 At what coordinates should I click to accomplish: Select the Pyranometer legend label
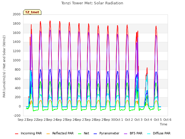tap(109, 133)
